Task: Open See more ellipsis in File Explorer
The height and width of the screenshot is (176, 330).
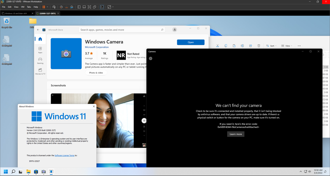Action: tap(299, 46)
